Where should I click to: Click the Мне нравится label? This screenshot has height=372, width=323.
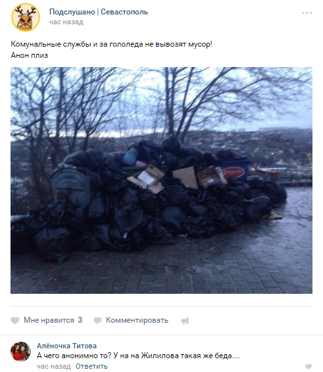pos(49,320)
